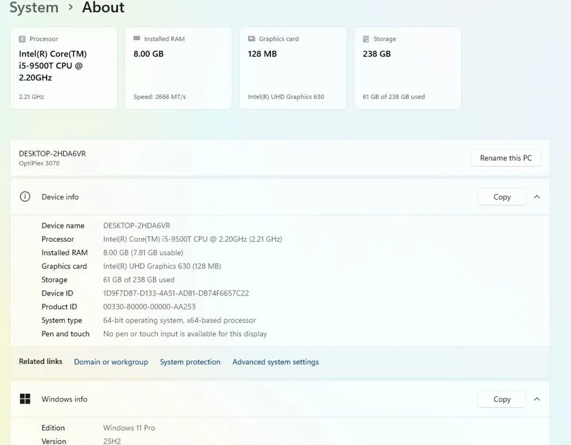Click the 61 GB of 238 GB used row value
The width and height of the screenshot is (571, 445).
[x=139, y=279]
